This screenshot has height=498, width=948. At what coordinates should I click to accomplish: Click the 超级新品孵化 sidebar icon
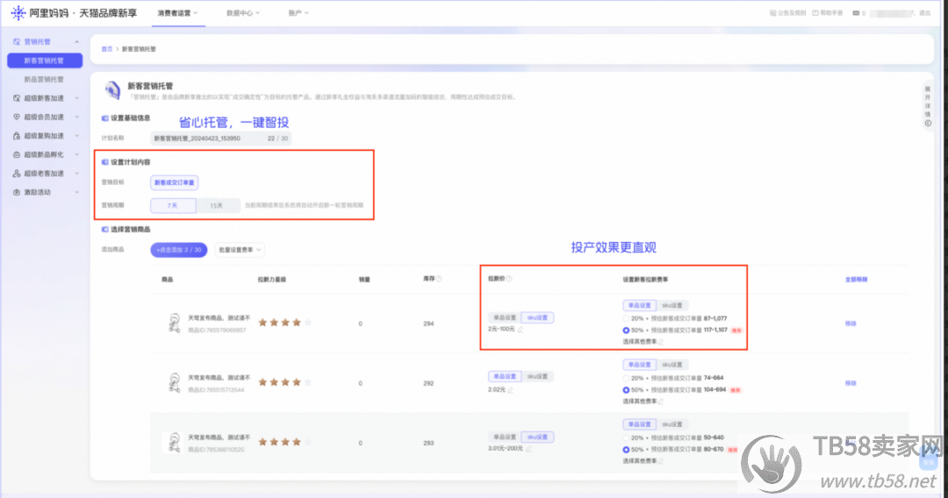pos(17,154)
